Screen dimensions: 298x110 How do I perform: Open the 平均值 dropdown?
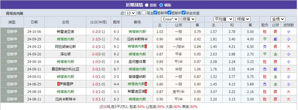pyautogui.click(x=224, y=19)
